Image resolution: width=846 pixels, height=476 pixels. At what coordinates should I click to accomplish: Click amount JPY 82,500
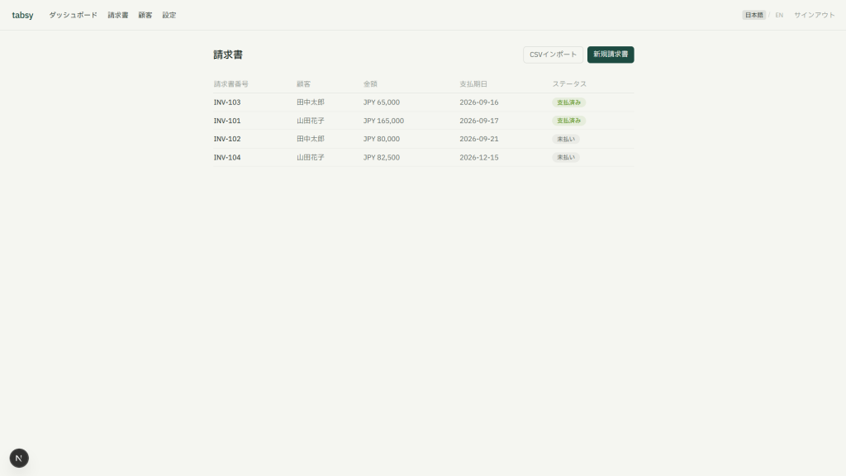pyautogui.click(x=382, y=157)
